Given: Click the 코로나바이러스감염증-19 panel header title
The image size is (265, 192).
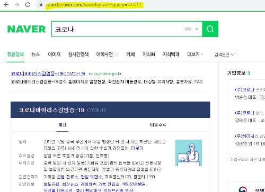Looking at the screenshot, I should pos(51,110).
